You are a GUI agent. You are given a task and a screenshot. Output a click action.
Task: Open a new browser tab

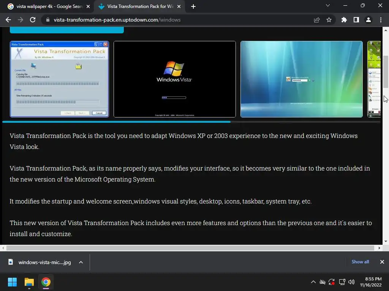click(x=193, y=6)
